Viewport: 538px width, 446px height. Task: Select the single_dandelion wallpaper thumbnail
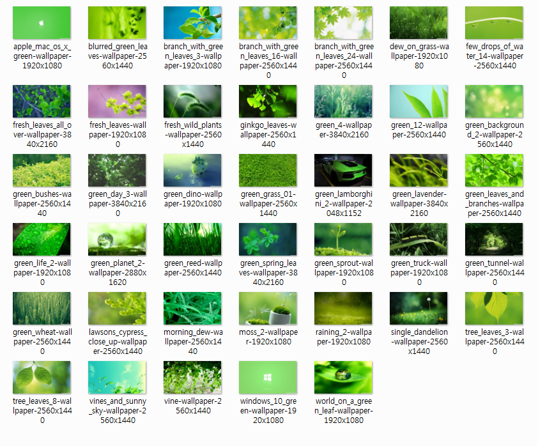tap(419, 308)
